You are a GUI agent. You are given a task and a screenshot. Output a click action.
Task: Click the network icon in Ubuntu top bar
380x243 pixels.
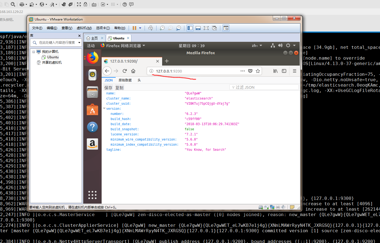click(273, 46)
